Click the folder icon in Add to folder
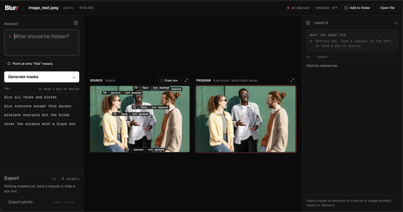 346,8
